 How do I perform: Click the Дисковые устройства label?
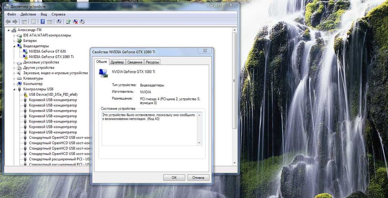(x=41, y=62)
